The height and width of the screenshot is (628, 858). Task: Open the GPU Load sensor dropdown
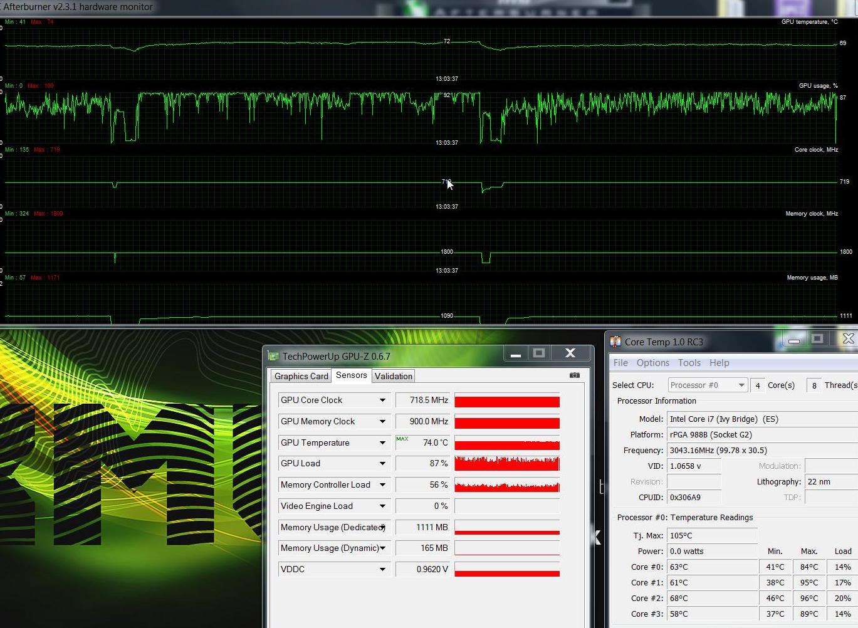click(x=382, y=463)
